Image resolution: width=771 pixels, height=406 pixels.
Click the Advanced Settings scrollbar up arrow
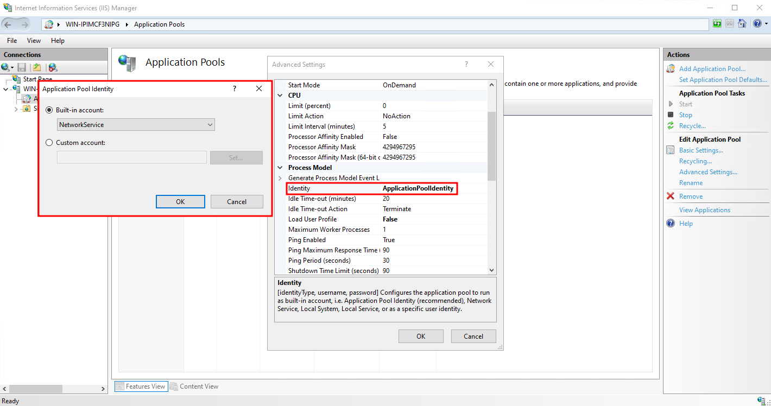pos(492,85)
